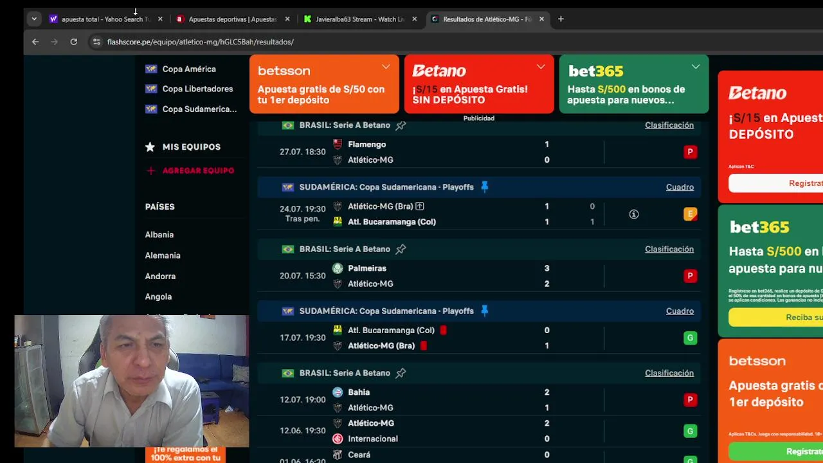Click the webcam overlay video thumbnail
The width and height of the screenshot is (823, 463).
pos(132,381)
